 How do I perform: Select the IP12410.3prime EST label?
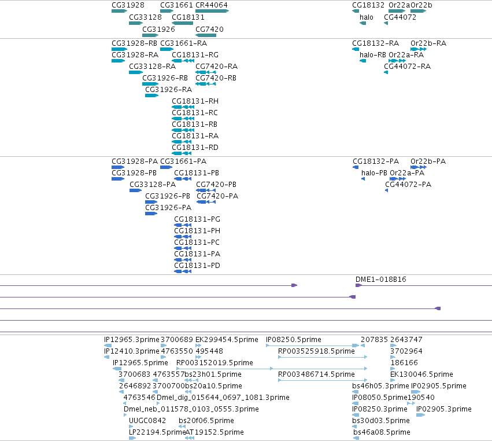132,351
